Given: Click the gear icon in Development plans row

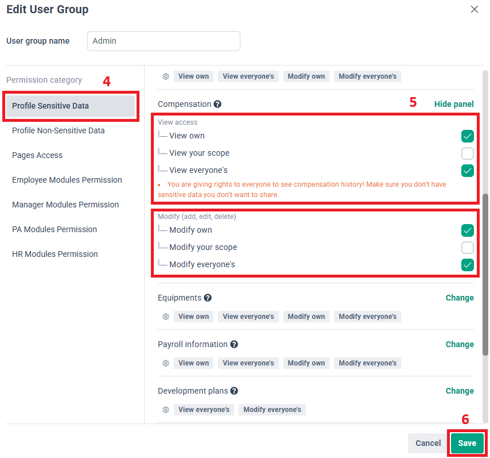Looking at the screenshot, I should click(x=166, y=410).
